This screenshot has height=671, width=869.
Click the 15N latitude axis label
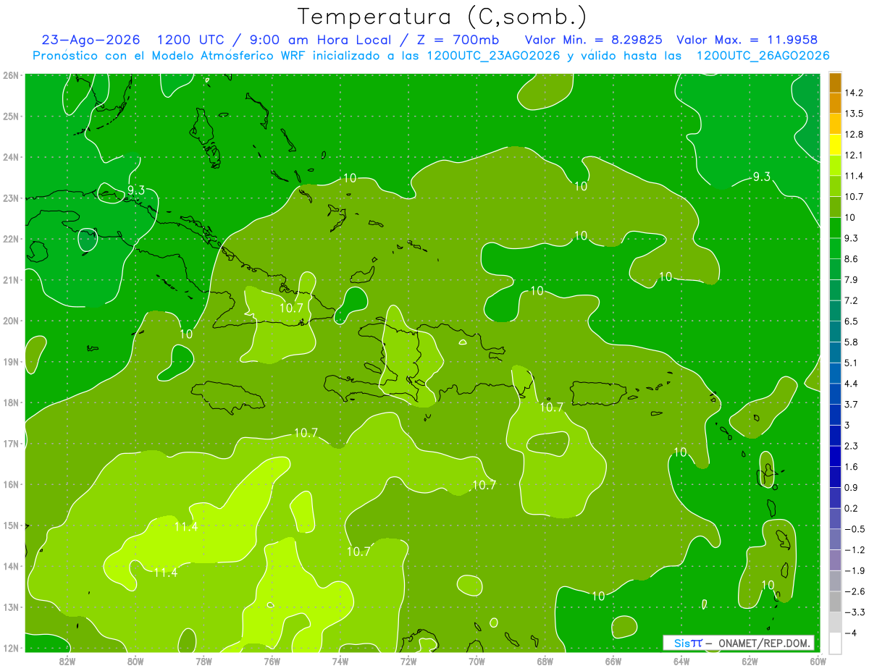coord(11,525)
